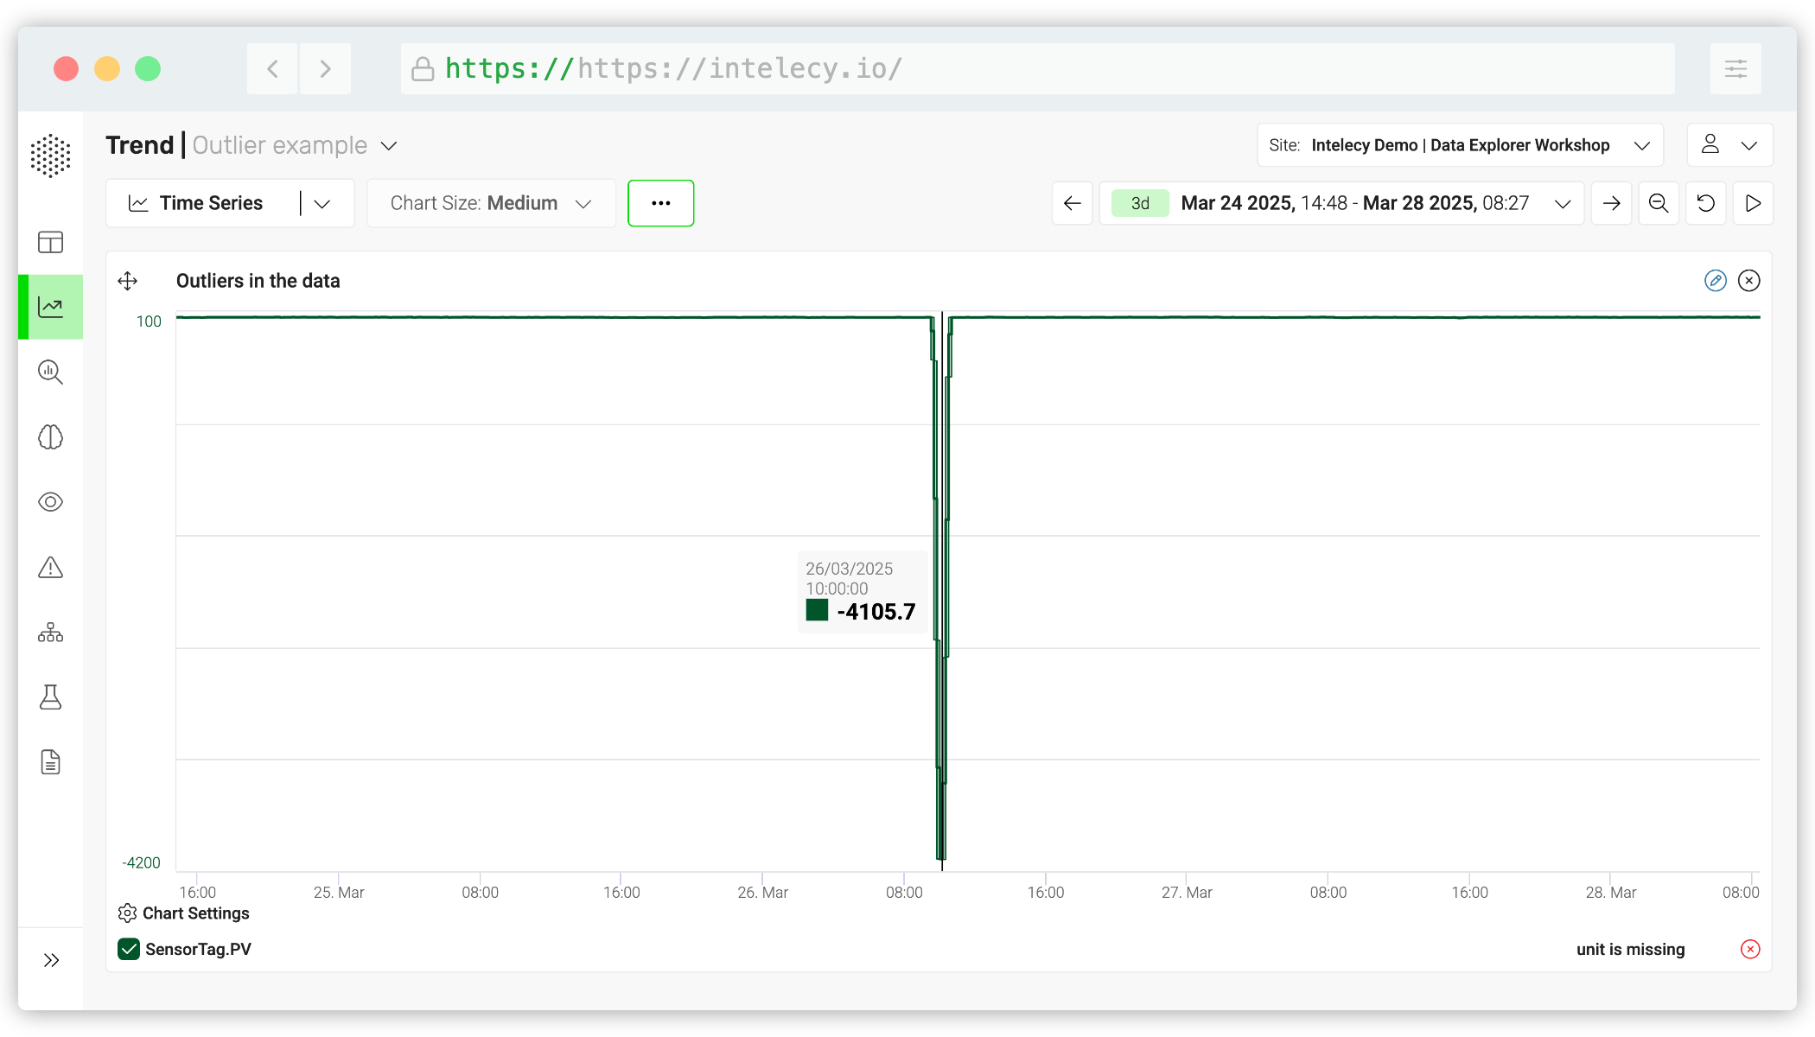This screenshot has height=1037, width=1815.
Task: Open the warning triangle alerts icon
Action: (50, 568)
